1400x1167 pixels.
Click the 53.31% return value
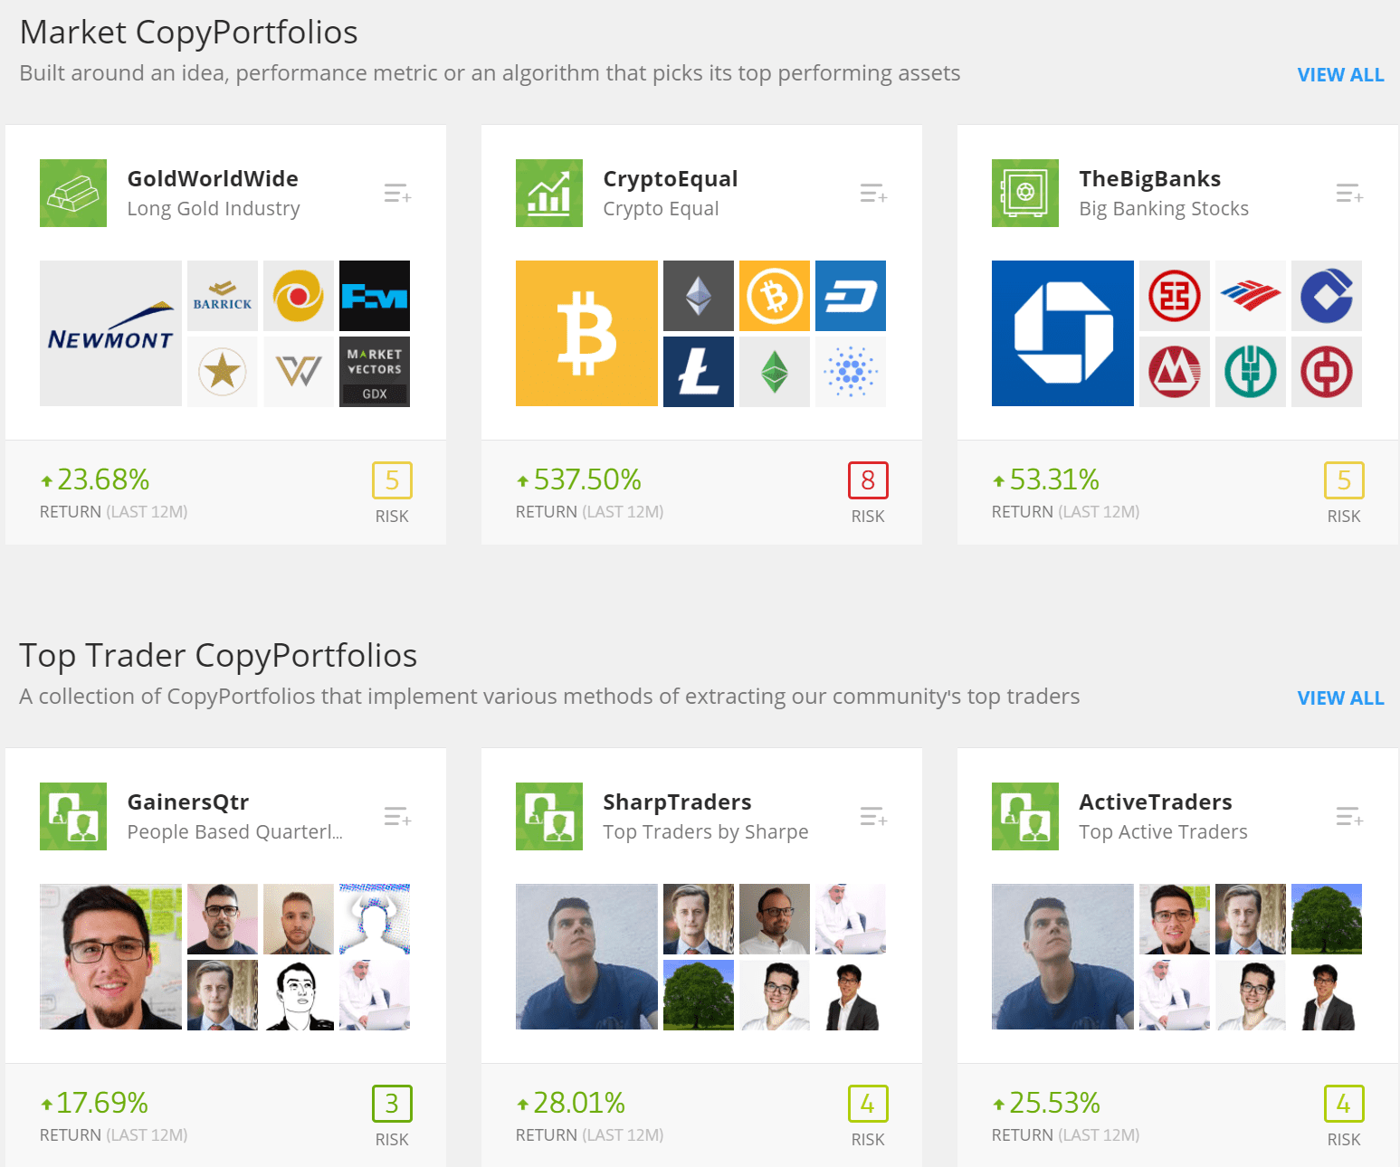point(1054,479)
